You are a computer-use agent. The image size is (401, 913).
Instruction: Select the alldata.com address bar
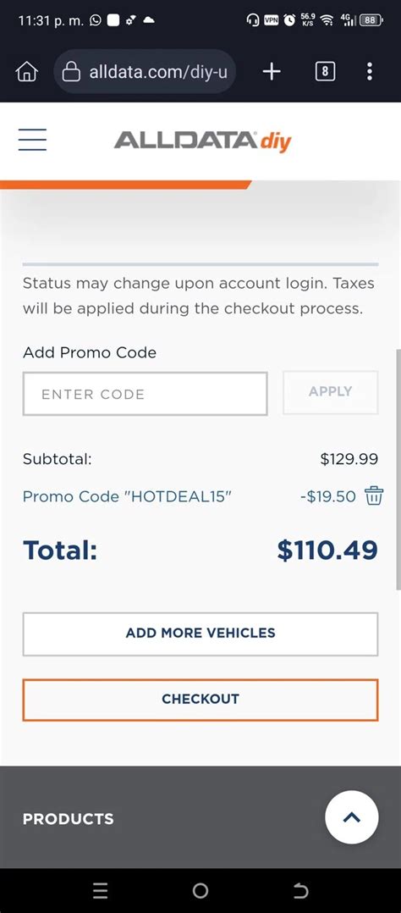coord(145,72)
